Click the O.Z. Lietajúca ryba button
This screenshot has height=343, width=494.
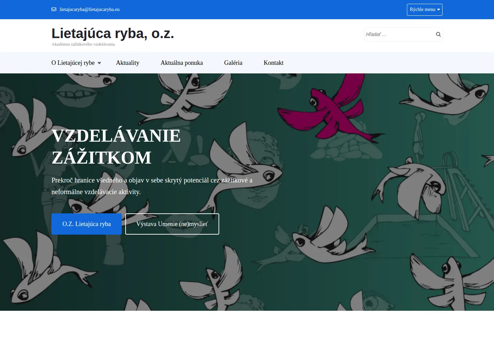pyautogui.click(x=86, y=224)
